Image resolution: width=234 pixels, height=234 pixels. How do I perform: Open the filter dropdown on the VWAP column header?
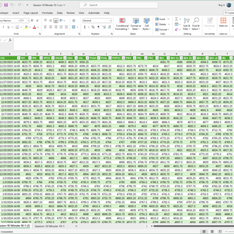coord(65,58)
